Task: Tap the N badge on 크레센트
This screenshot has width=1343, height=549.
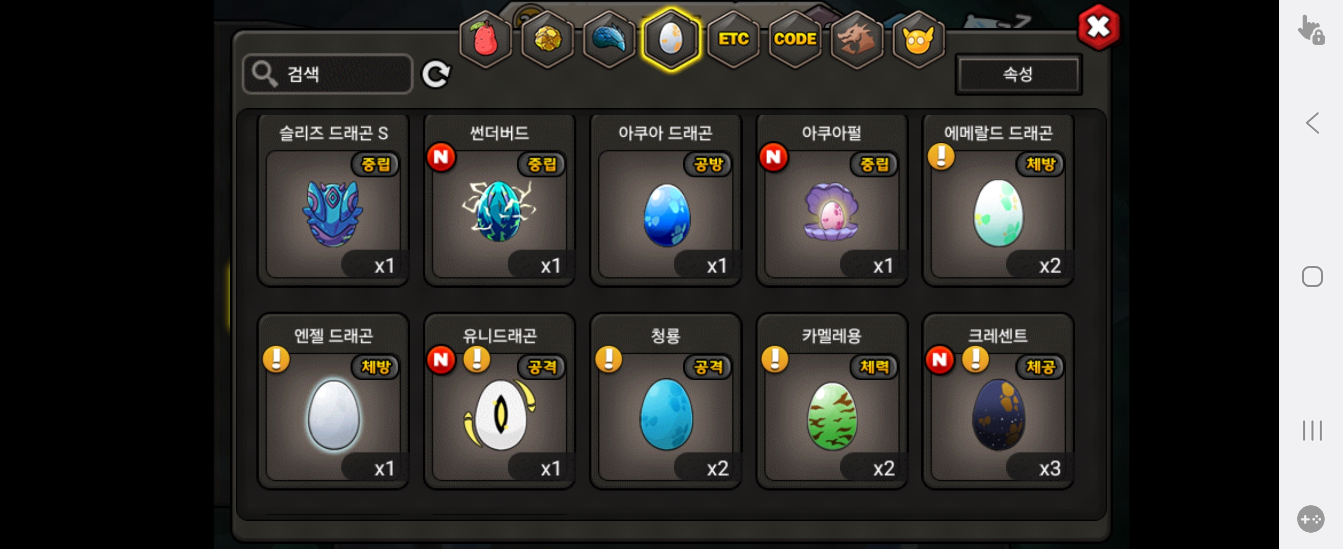Action: [x=940, y=359]
